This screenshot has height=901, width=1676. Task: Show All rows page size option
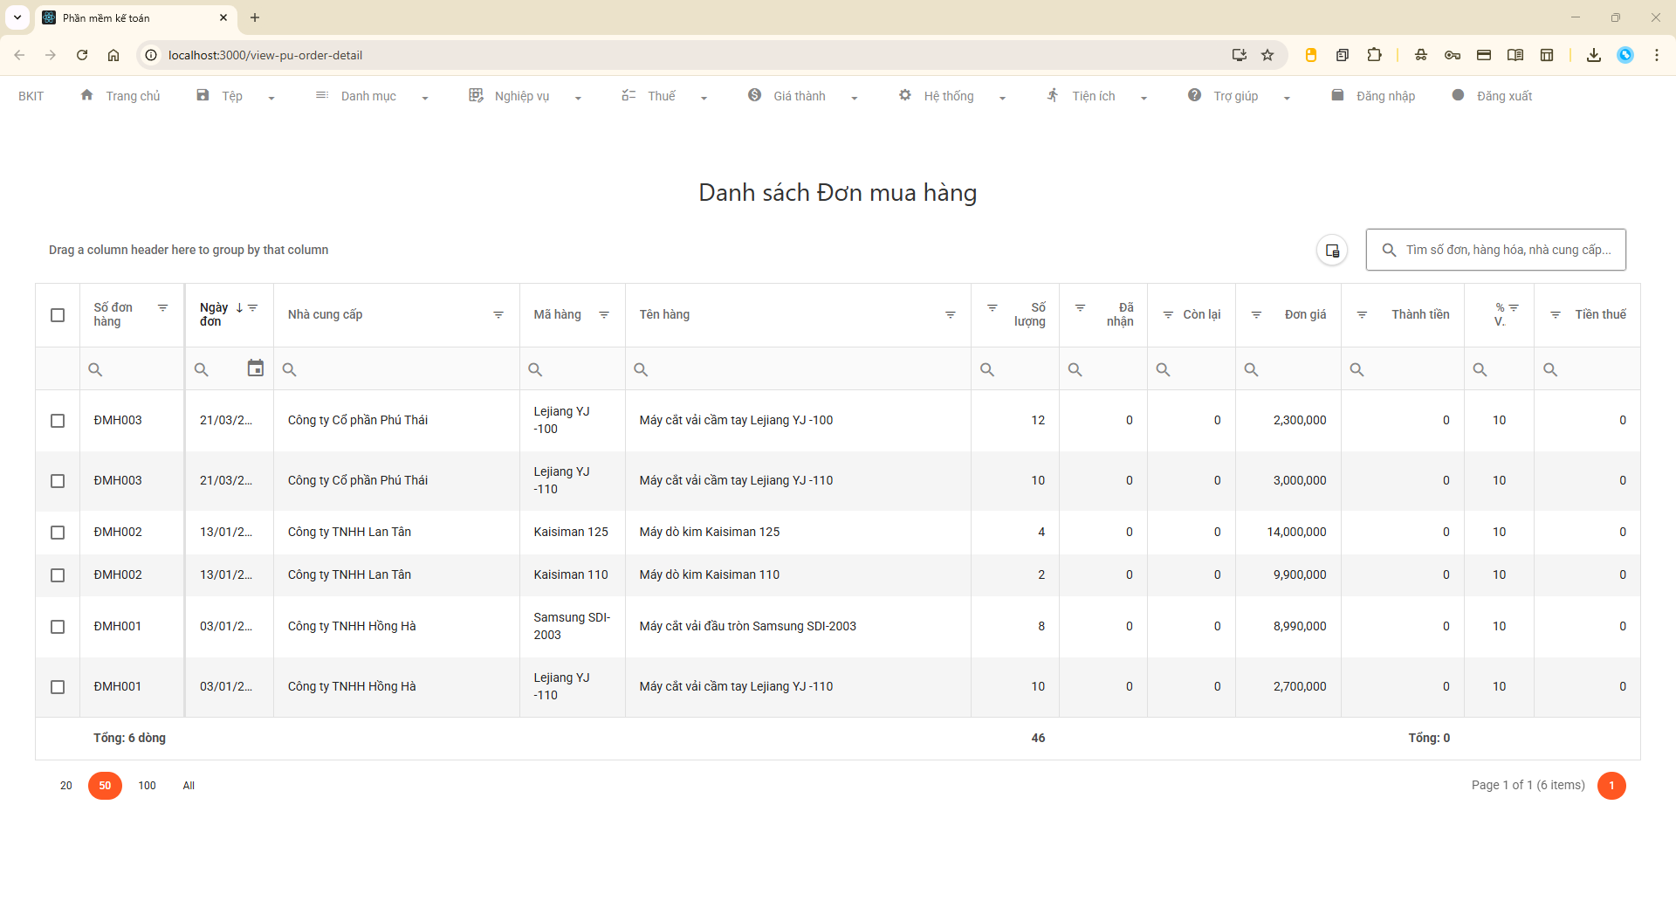click(x=189, y=786)
